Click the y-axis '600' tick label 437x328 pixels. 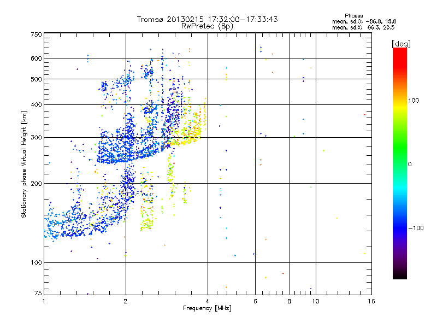tap(37, 58)
